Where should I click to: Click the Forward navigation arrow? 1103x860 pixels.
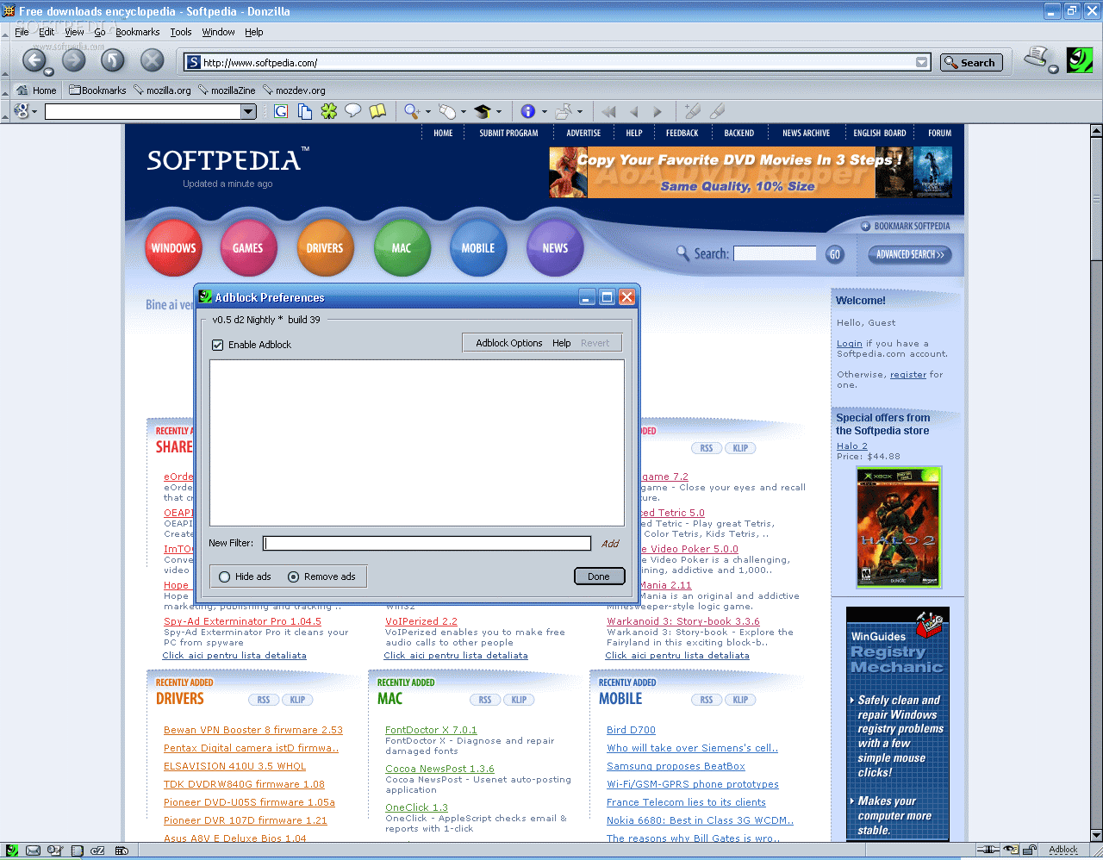[74, 60]
